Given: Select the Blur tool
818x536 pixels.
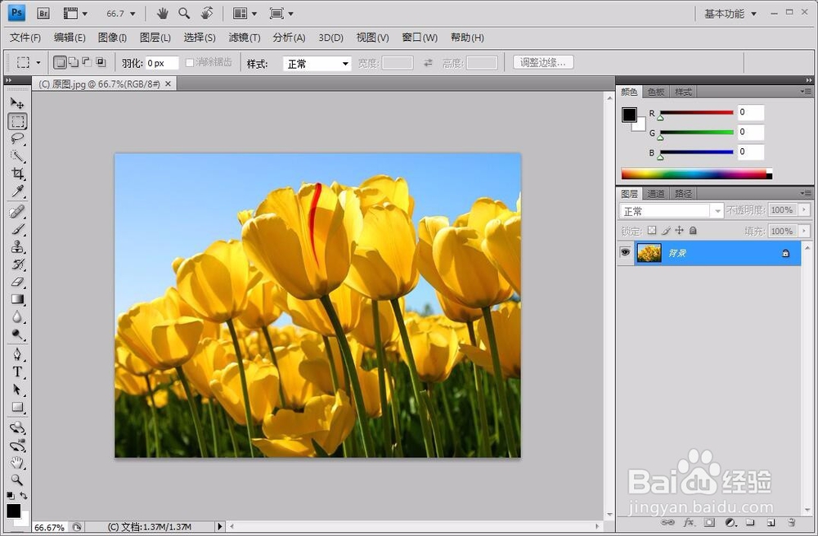Looking at the screenshot, I should point(17,317).
